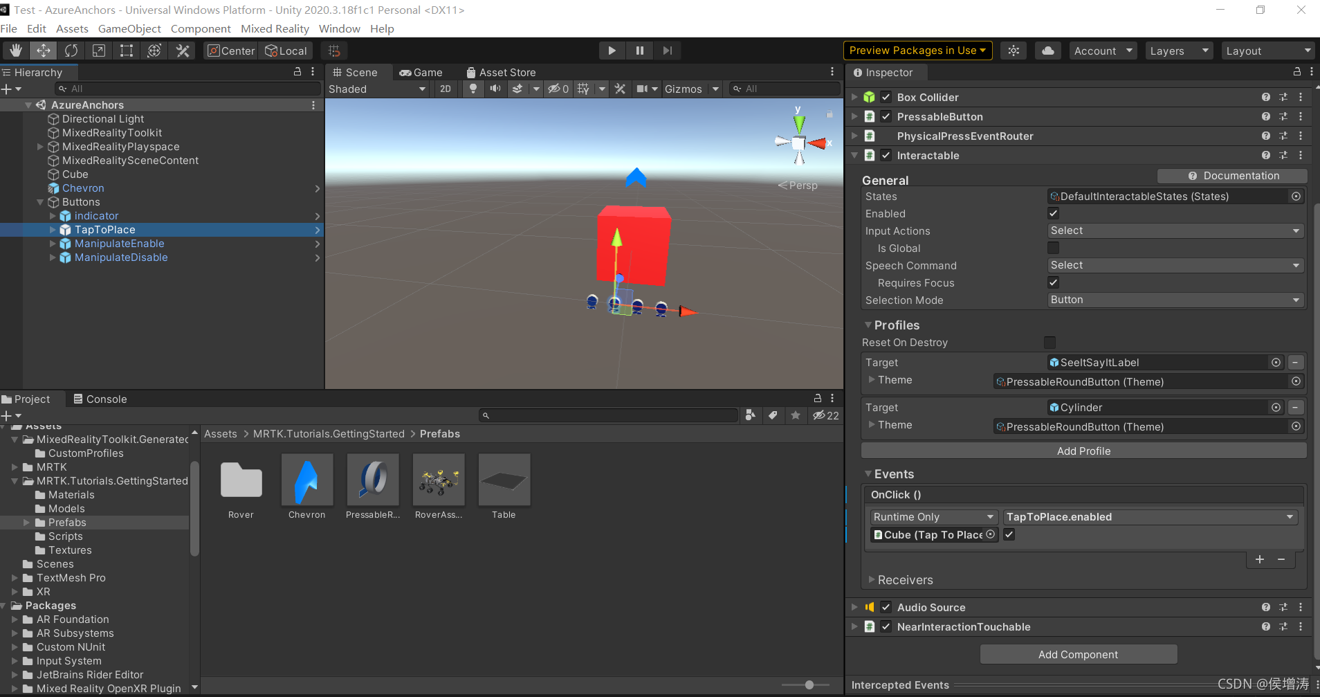
Task: Toggle grid snapping icon in toolbar
Action: [334, 51]
